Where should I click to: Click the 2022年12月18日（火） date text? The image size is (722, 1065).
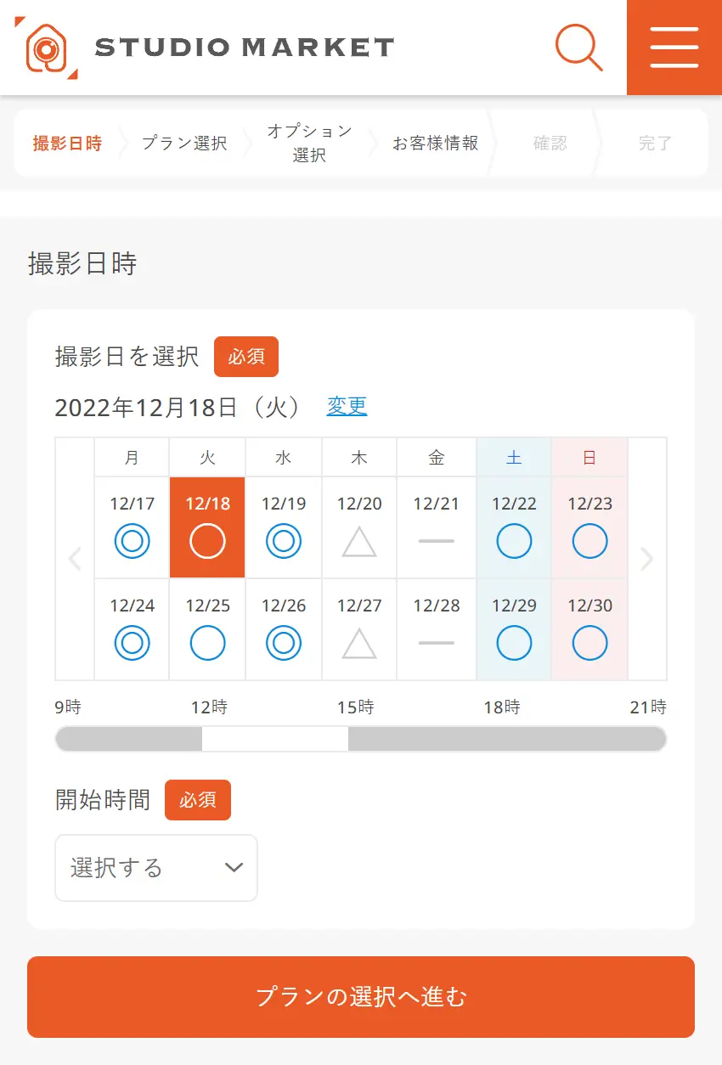pyautogui.click(x=179, y=407)
